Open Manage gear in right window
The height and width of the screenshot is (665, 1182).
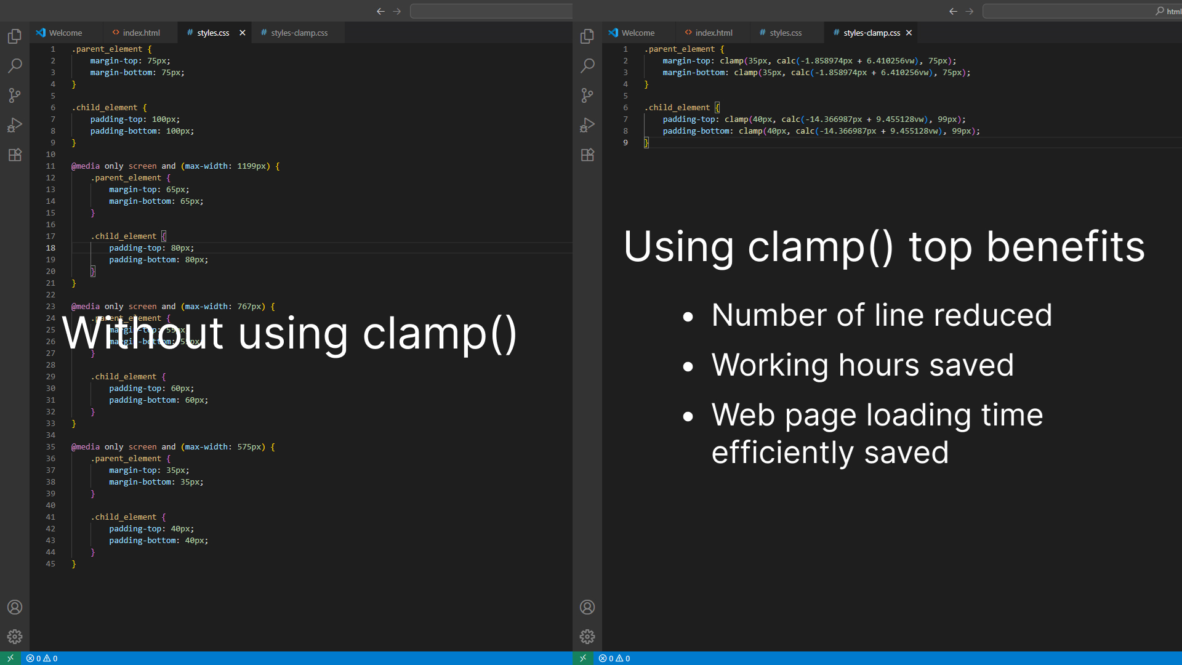(x=587, y=637)
